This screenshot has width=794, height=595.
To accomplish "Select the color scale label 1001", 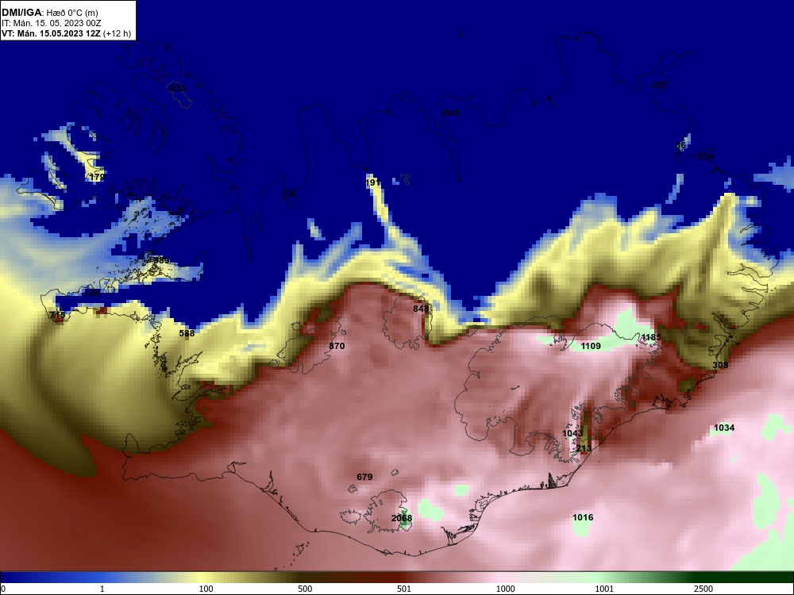I will pyautogui.click(x=604, y=589).
